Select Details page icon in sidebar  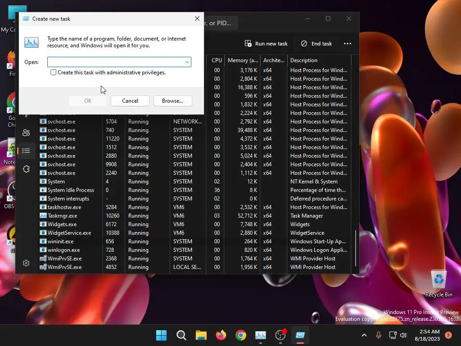tap(26, 151)
